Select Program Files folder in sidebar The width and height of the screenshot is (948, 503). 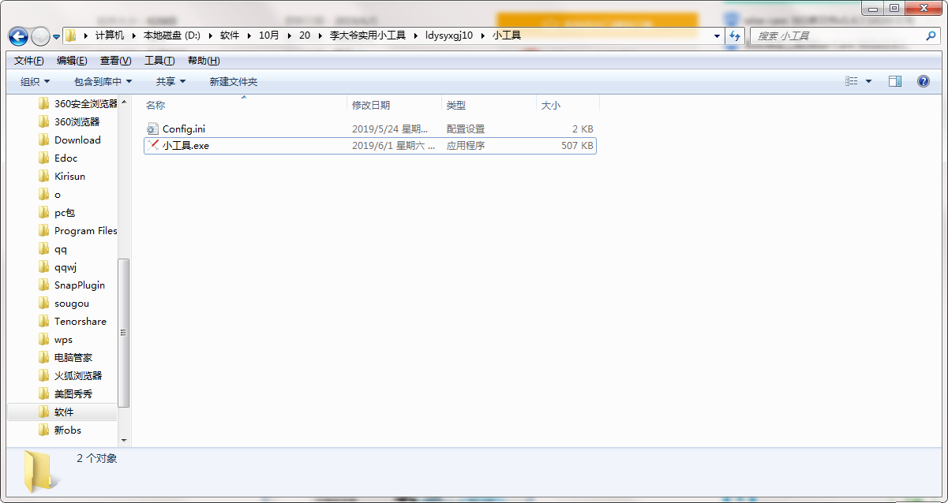click(x=77, y=231)
